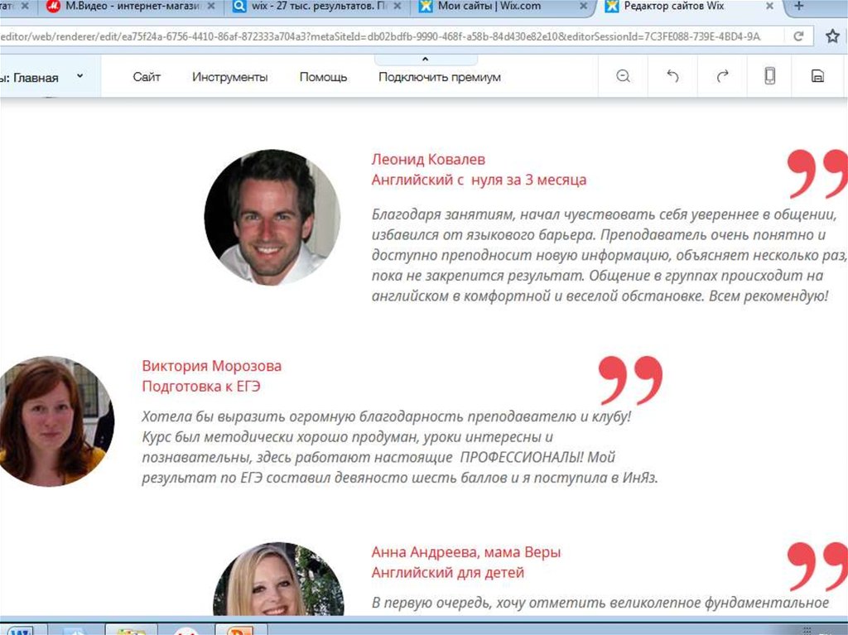Click the Виктория Морозова heading text
This screenshot has height=635, width=848.
point(211,366)
